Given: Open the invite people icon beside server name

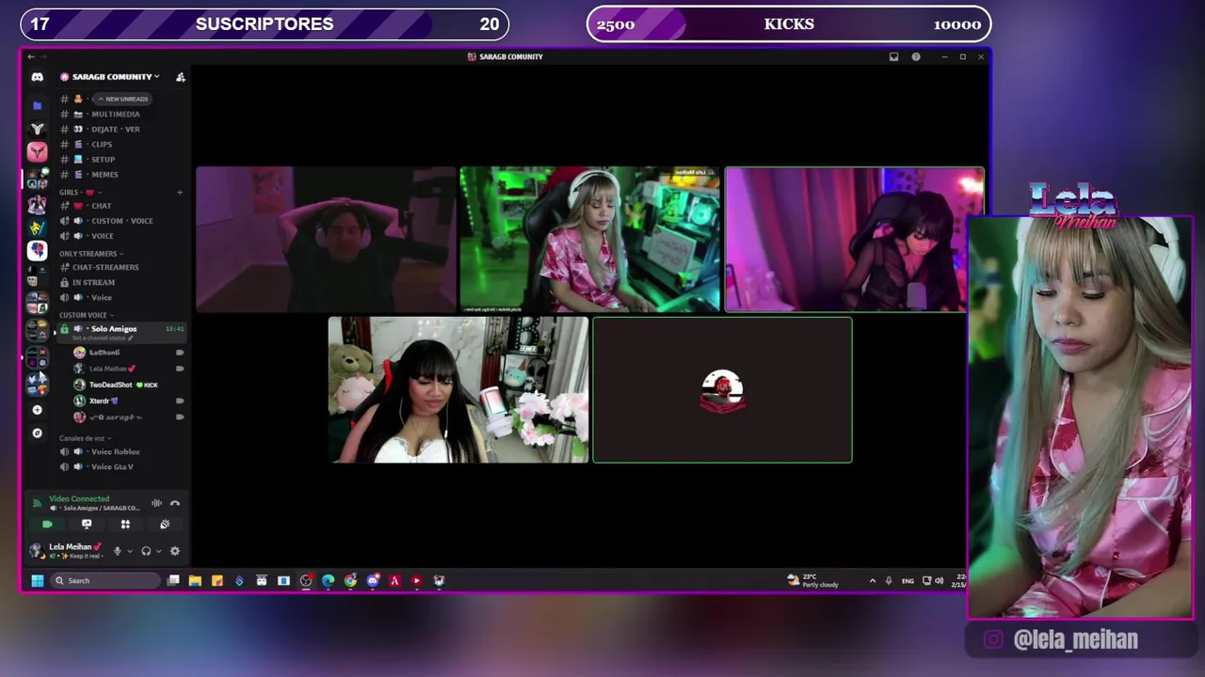Looking at the screenshot, I should click(181, 77).
